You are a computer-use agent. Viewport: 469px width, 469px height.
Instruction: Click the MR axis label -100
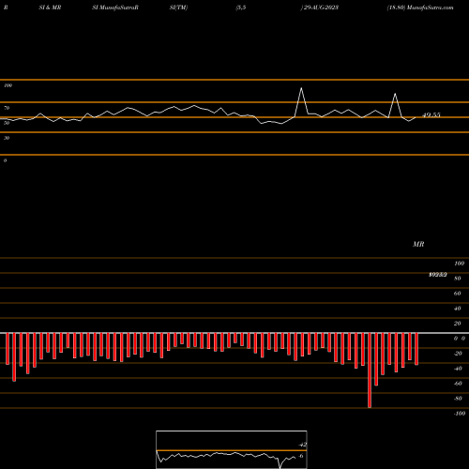click(460, 414)
